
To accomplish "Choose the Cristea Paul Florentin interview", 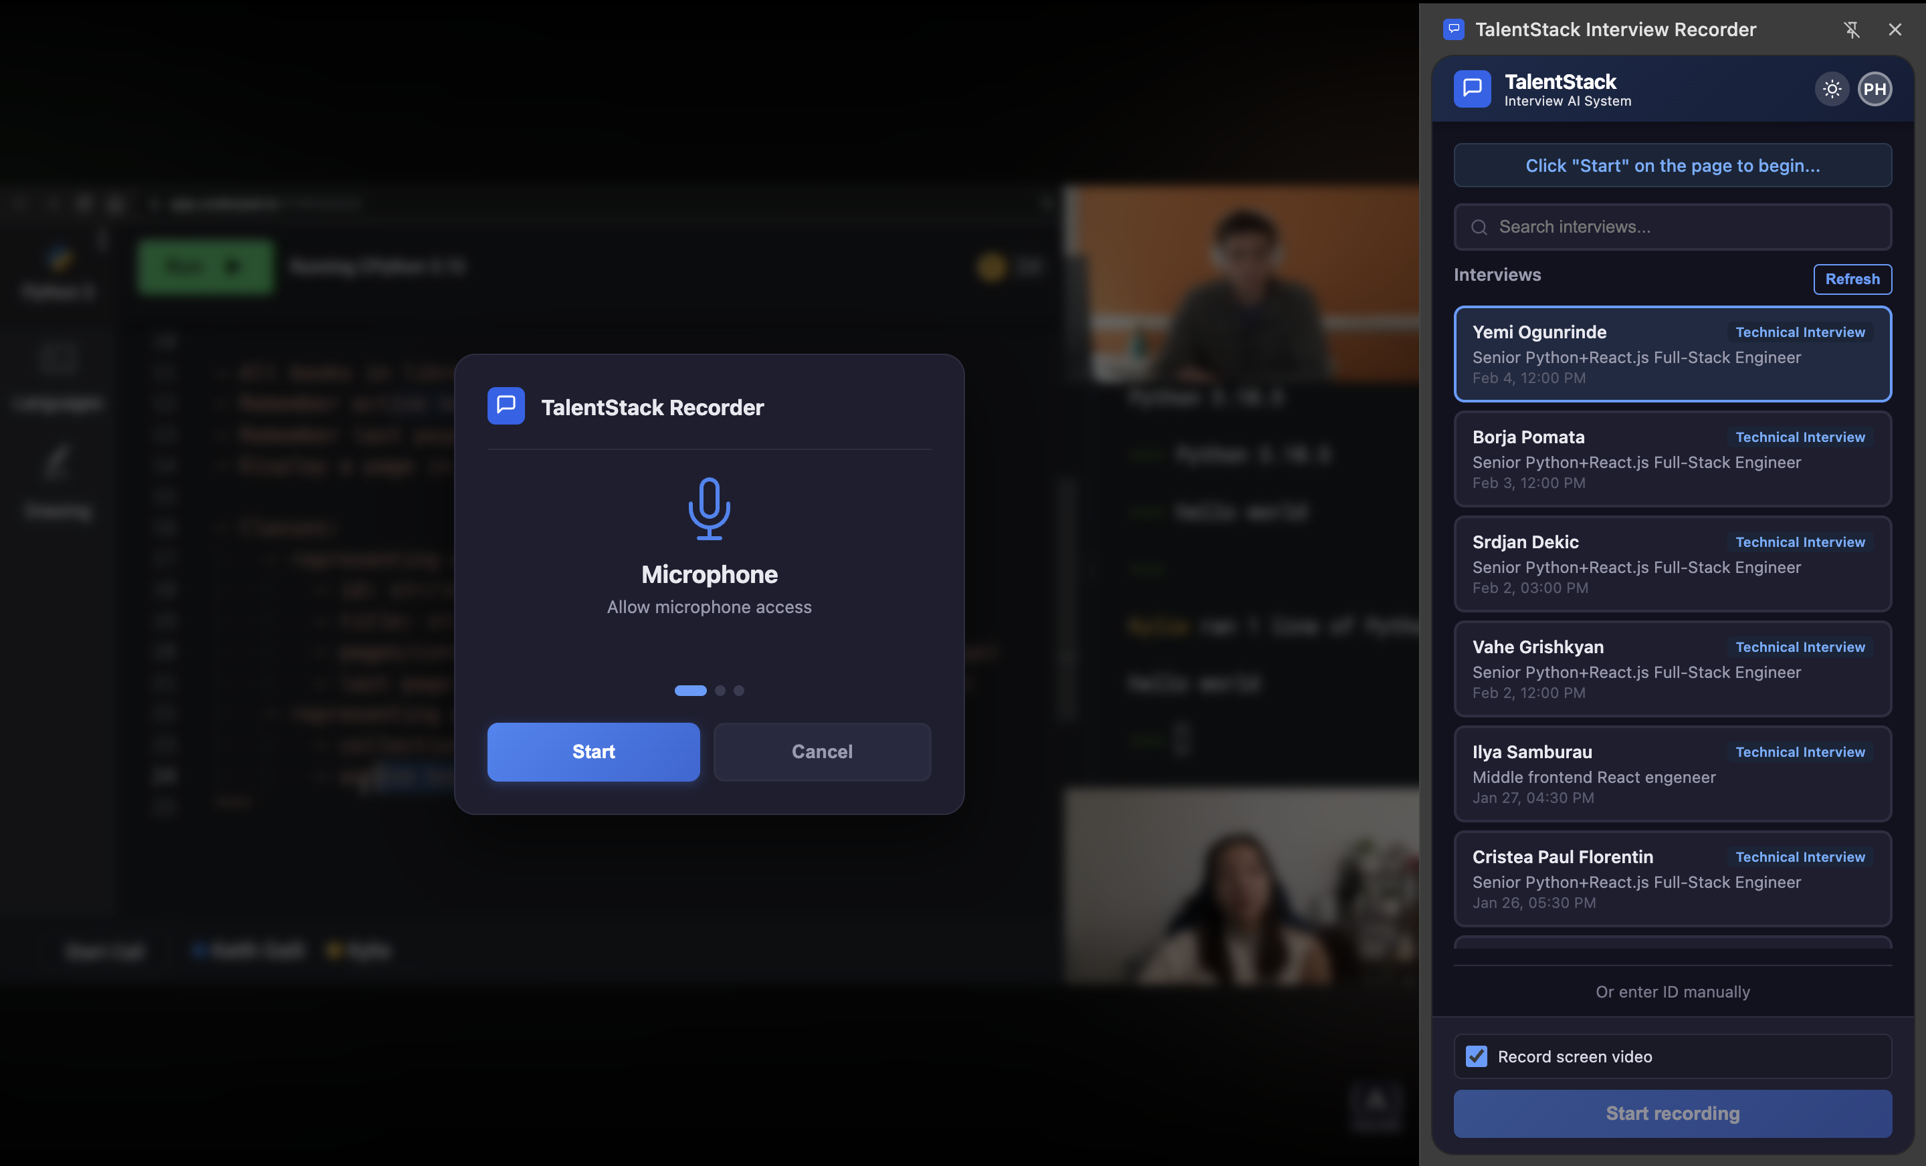I will pyautogui.click(x=1672, y=879).
